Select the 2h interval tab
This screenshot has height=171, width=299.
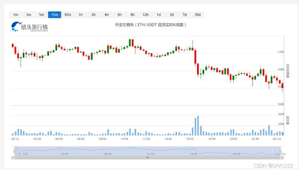point(93,15)
